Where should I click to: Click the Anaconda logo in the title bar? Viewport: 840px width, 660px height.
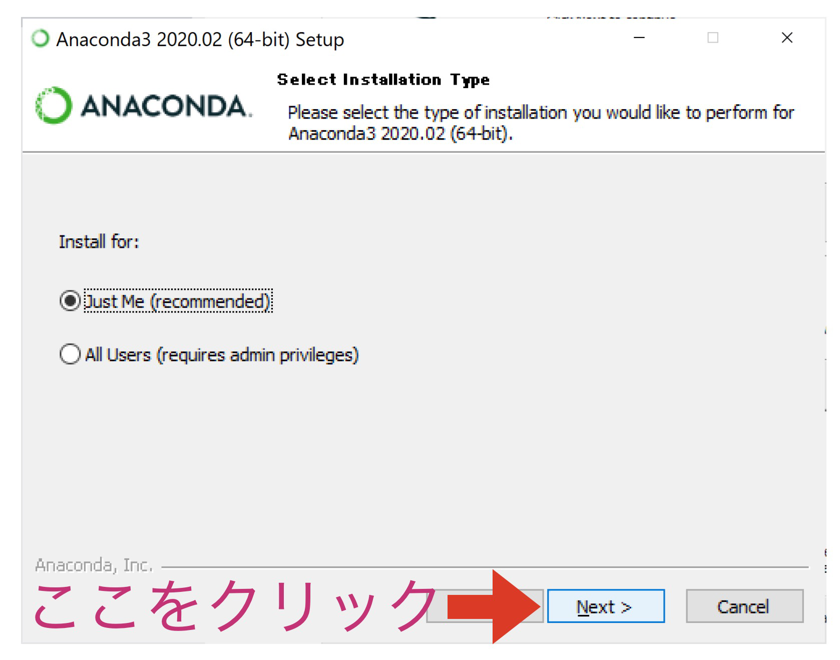[41, 38]
